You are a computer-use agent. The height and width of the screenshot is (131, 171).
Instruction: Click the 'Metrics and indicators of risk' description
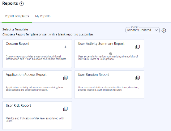click(35, 119)
